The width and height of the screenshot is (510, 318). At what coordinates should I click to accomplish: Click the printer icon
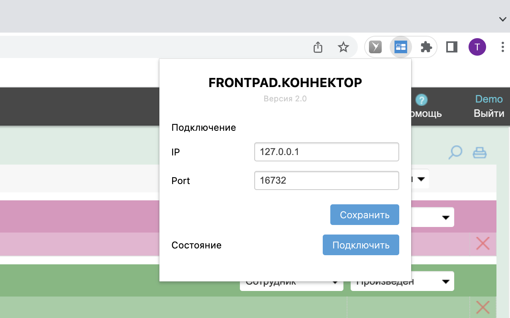[480, 153]
